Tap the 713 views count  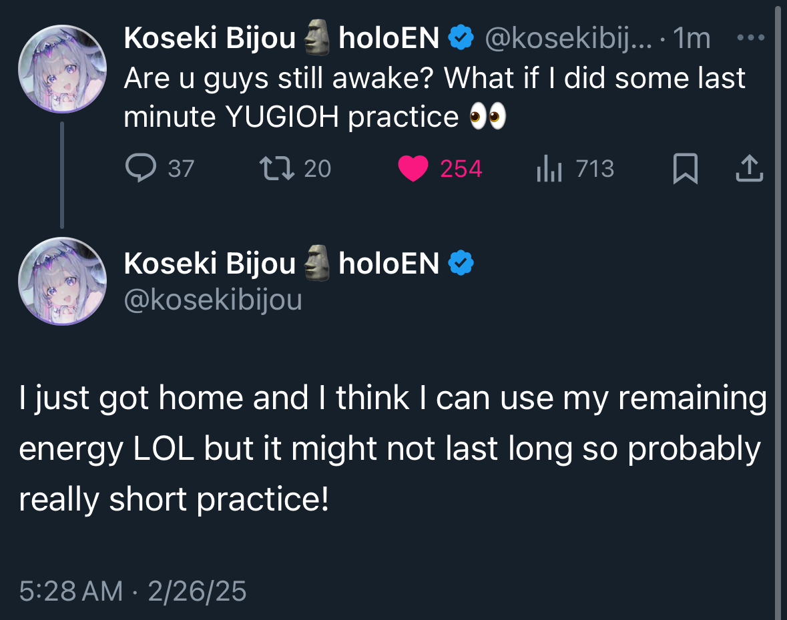[x=594, y=168]
